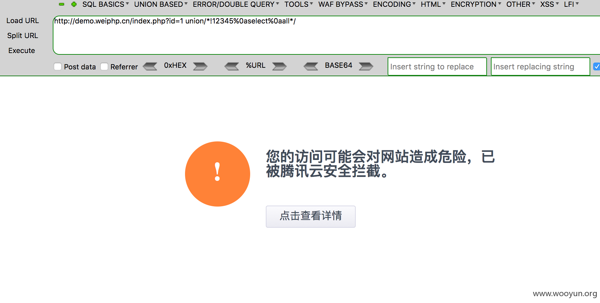Open the ERROR/DOUBLE QUERY dropdown menu
The height and width of the screenshot is (303, 600).
coord(236,4)
